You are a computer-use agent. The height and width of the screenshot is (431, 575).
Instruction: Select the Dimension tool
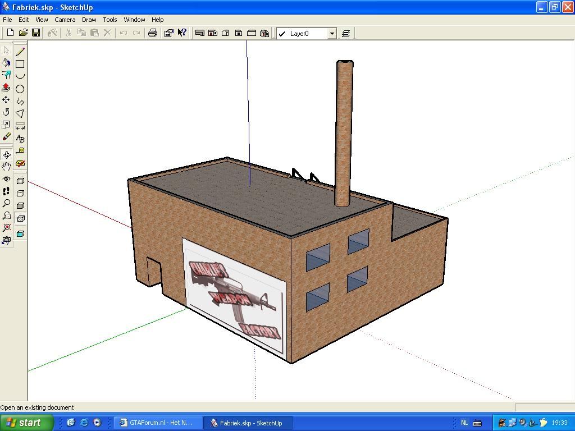coord(20,126)
